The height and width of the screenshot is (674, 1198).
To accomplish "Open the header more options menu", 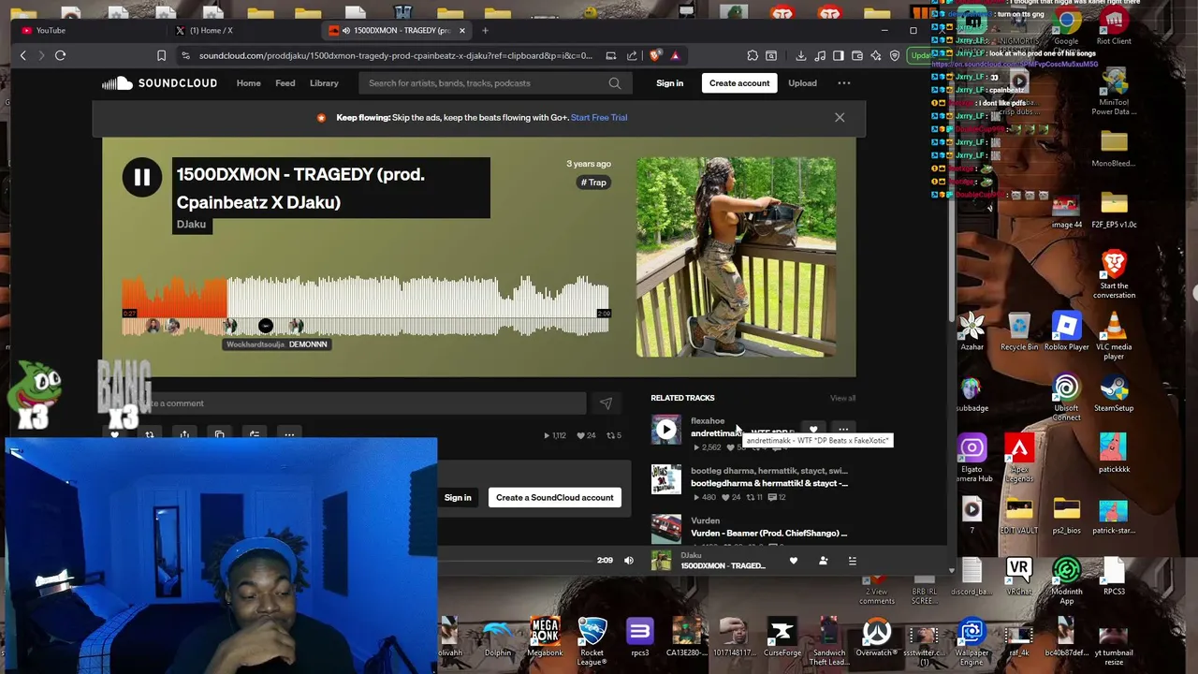I will tap(844, 83).
